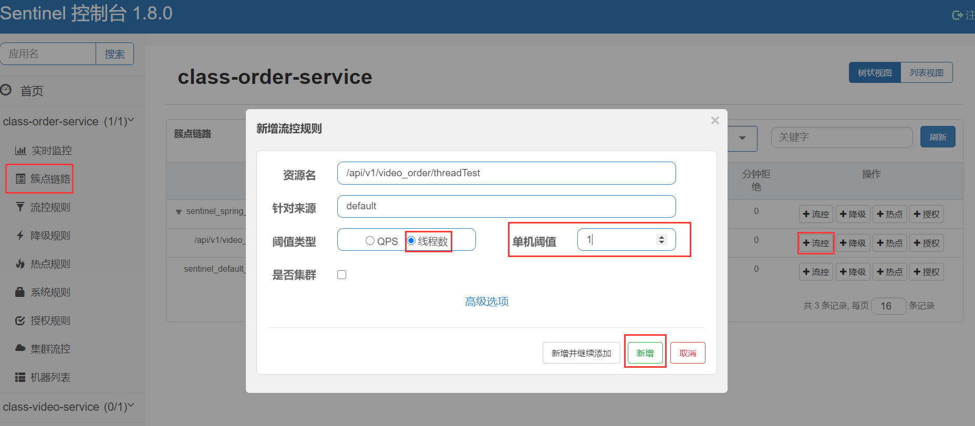Collapse the sentinel_spring tree row triangle
The width and height of the screenshot is (975, 426).
(178, 212)
